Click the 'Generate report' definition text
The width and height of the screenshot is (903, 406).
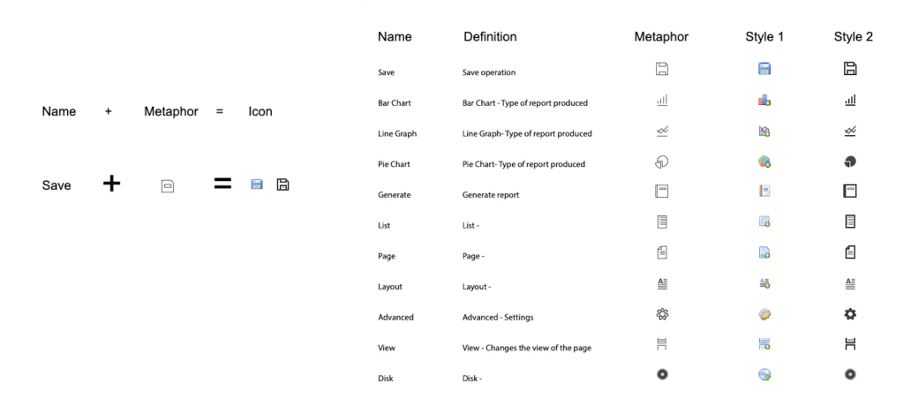tap(490, 195)
